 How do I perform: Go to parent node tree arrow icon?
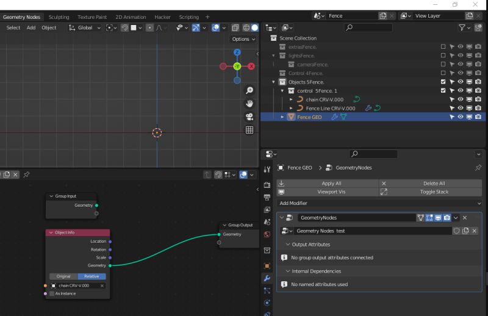207,174
